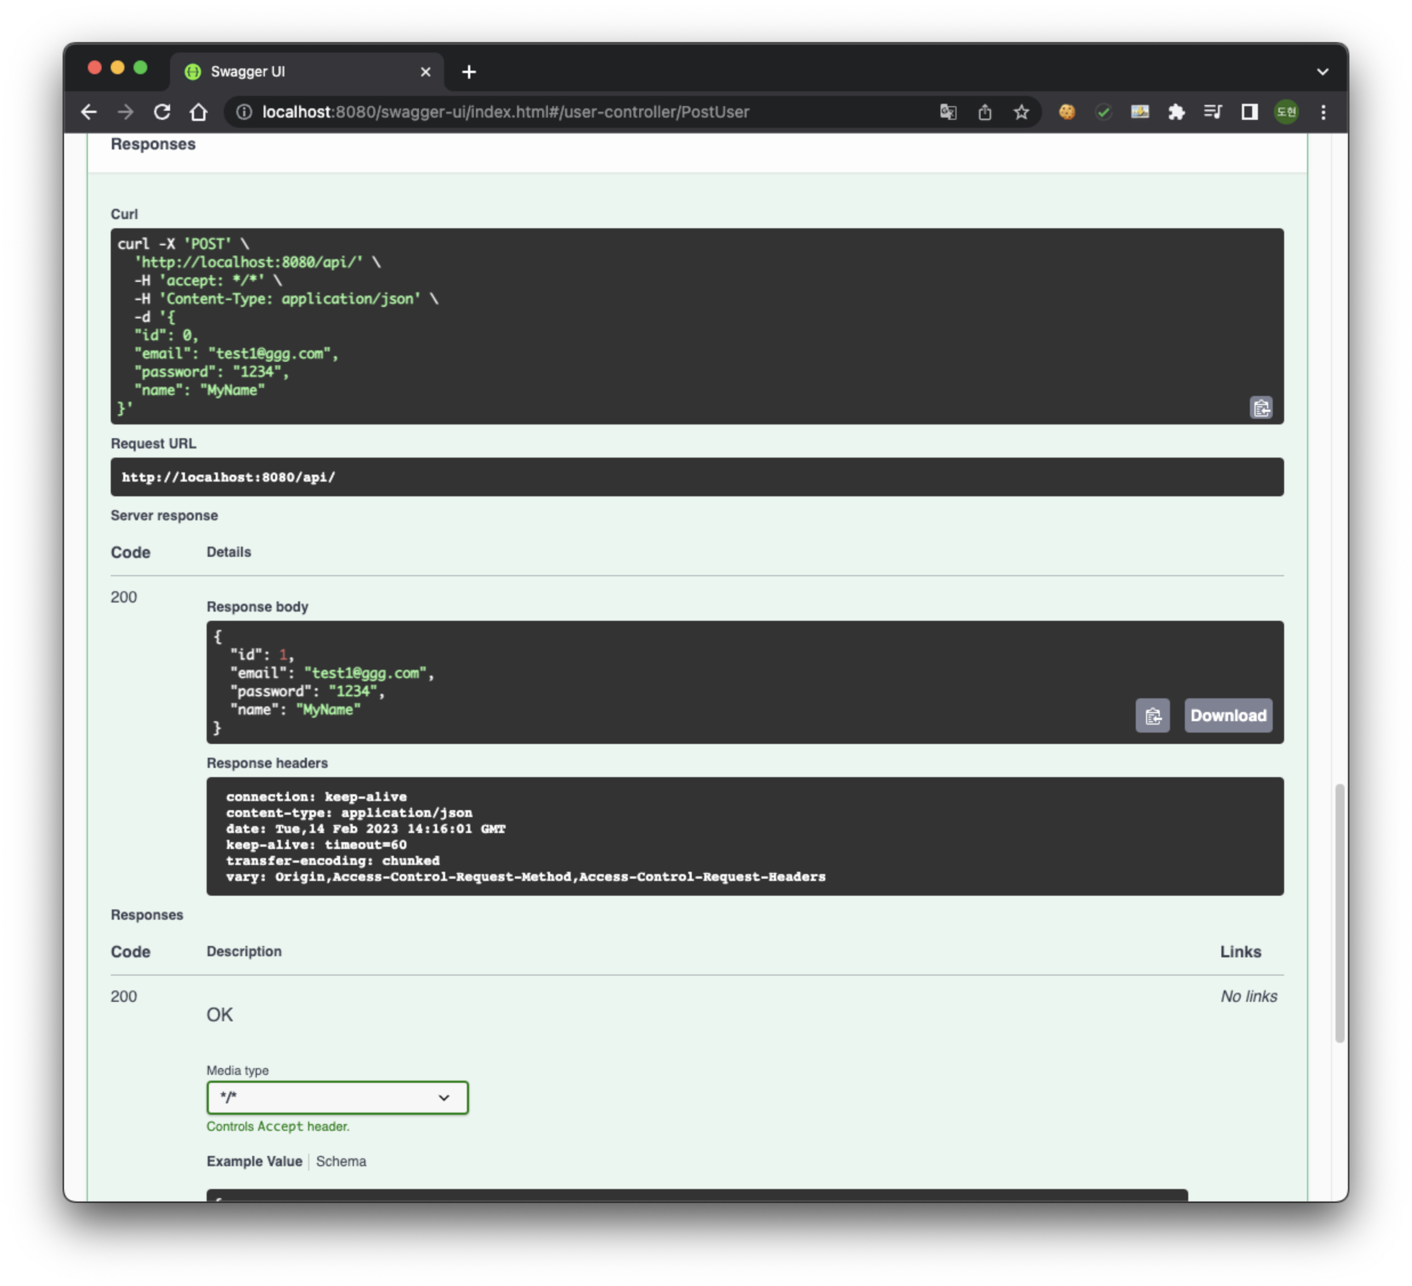Click the Google Translate icon in address bar
The height and width of the screenshot is (1286, 1412).
coord(947,112)
